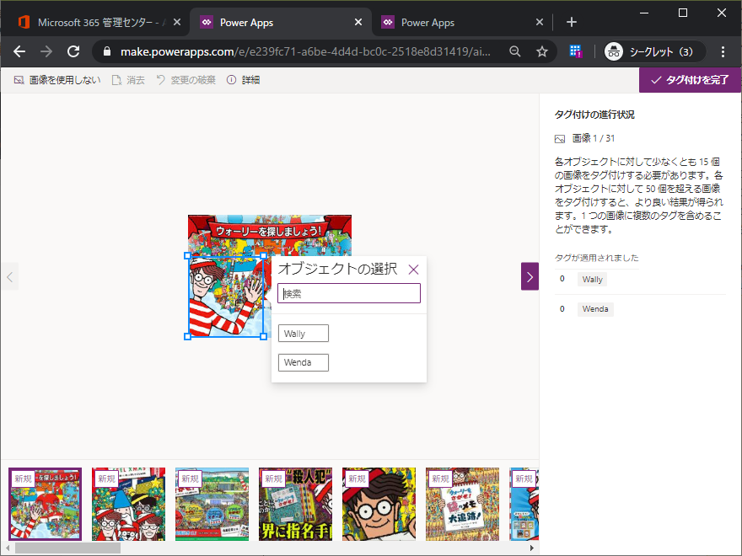Select the first thumbnail with purple border

(x=45, y=504)
